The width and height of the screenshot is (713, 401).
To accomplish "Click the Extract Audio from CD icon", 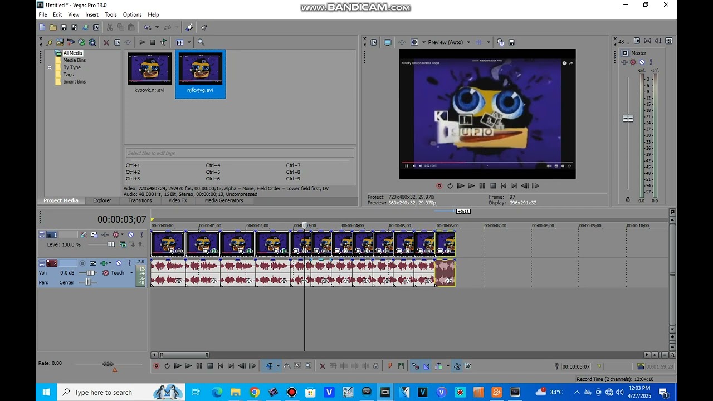I will (x=81, y=42).
